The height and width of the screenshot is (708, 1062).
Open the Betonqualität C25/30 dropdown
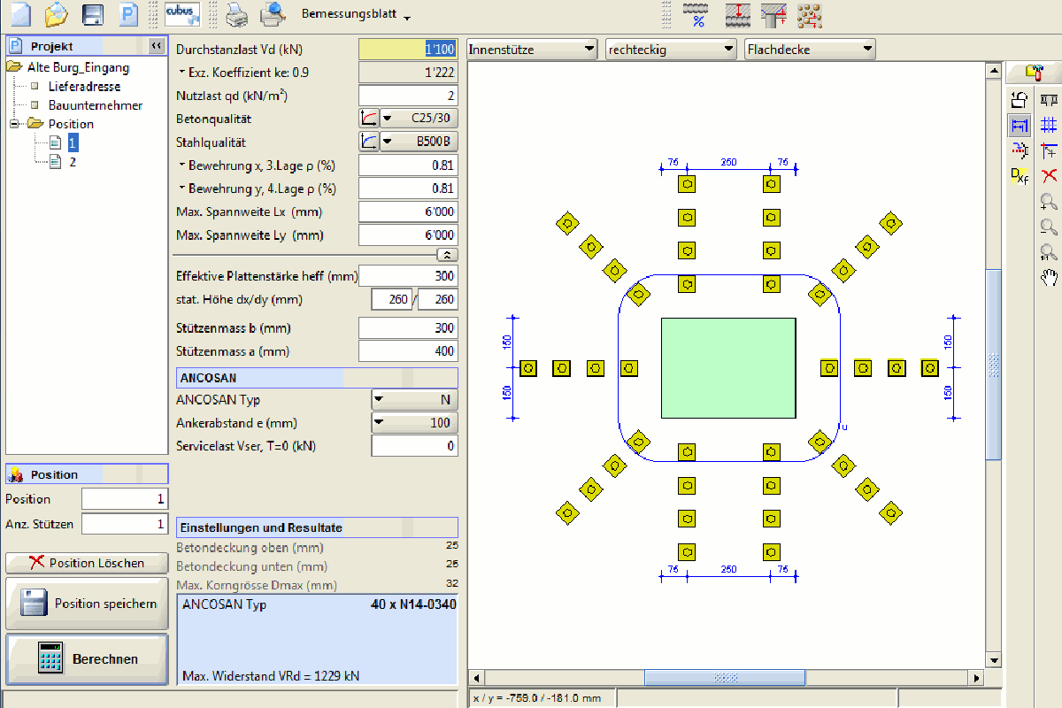[419, 118]
